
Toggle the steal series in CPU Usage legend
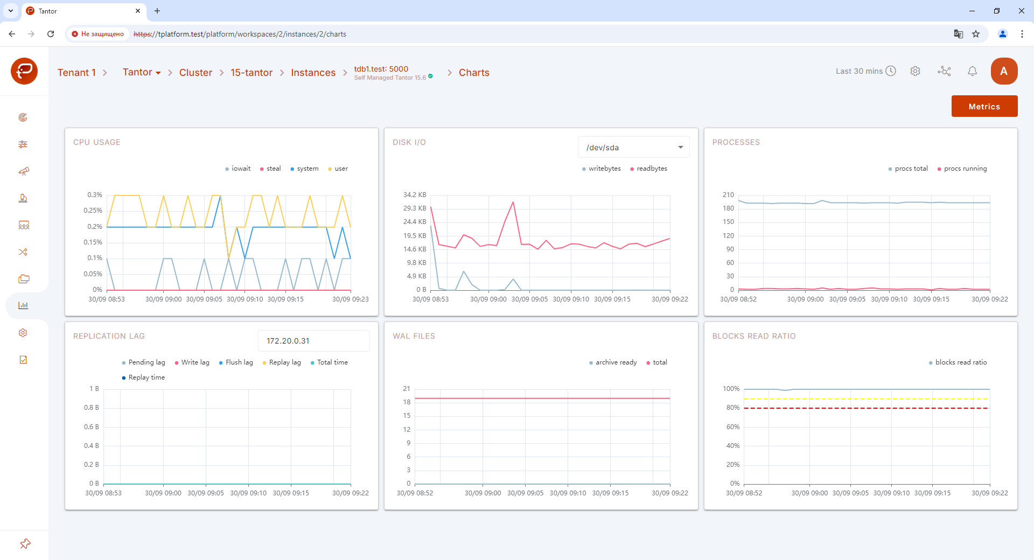(270, 169)
